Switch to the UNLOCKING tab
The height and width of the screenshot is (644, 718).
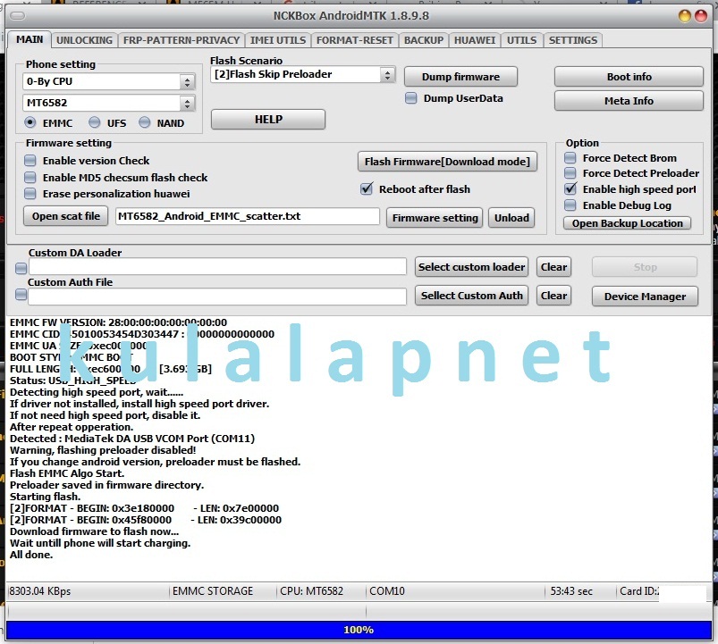tap(84, 40)
